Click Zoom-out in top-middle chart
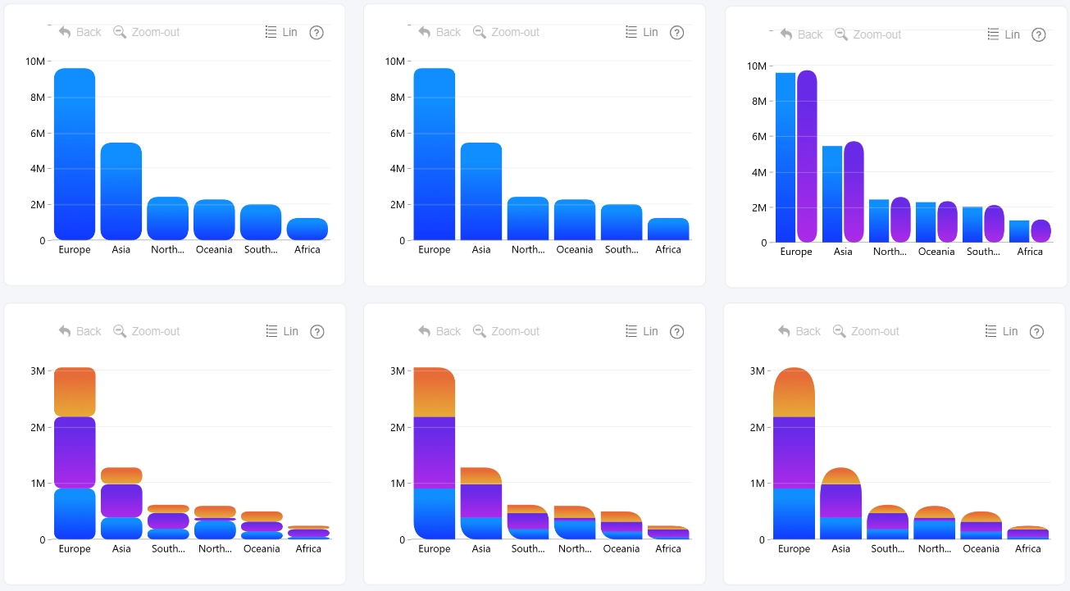The height and width of the screenshot is (591, 1070). (506, 32)
